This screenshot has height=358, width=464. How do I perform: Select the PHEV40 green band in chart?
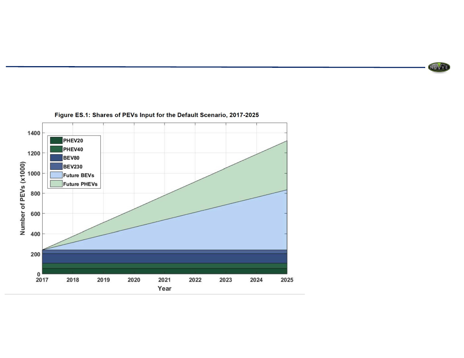click(x=165, y=266)
